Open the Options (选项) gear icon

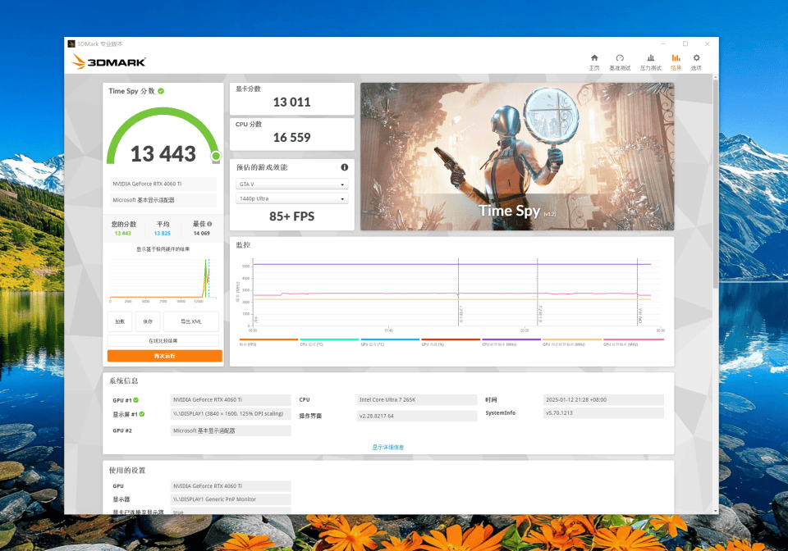point(696,57)
